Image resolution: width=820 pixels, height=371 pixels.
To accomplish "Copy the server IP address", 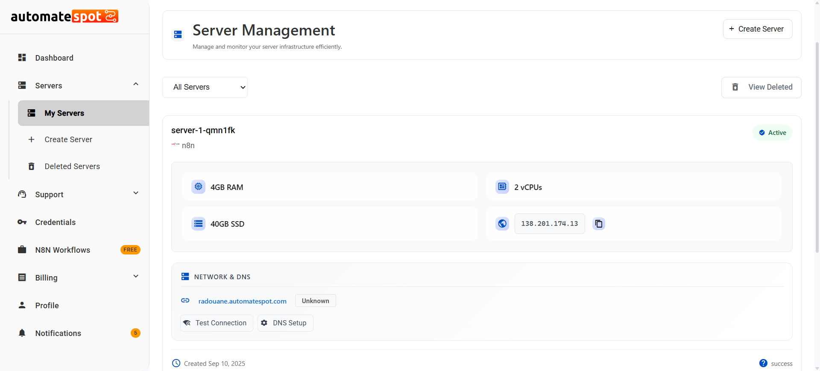I will 599,224.
